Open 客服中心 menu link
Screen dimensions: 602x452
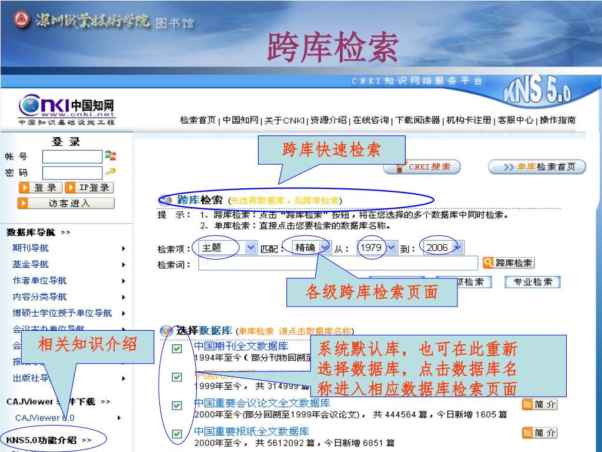[x=516, y=120]
